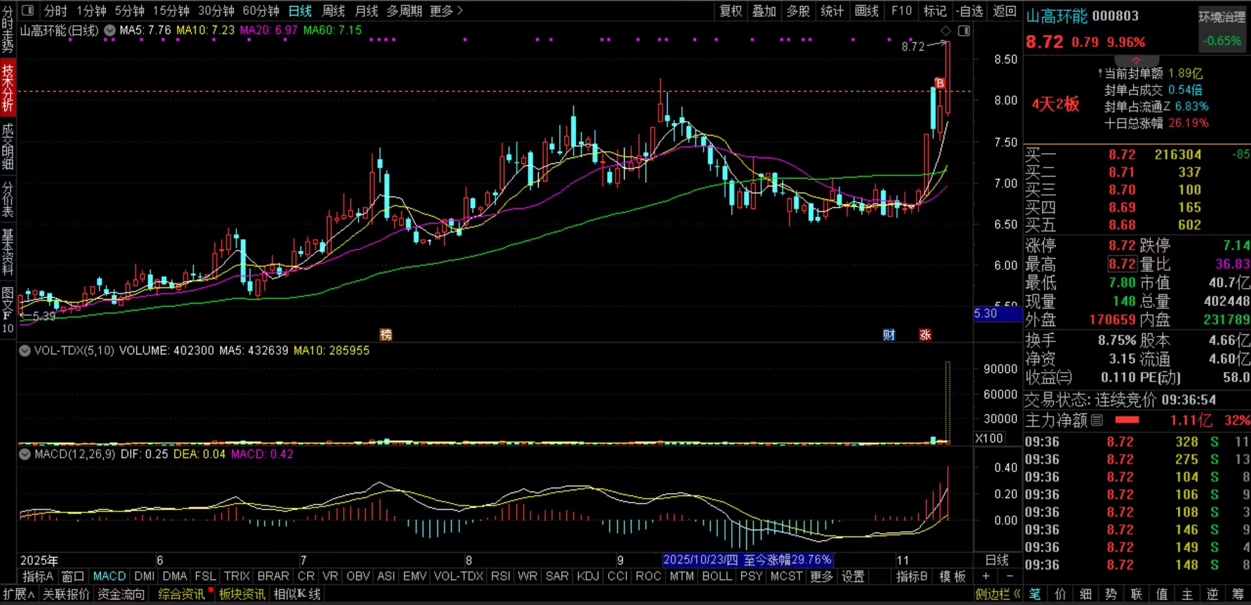Click the red 涨 event marker
This screenshot has height=605, width=1251.
[925, 335]
